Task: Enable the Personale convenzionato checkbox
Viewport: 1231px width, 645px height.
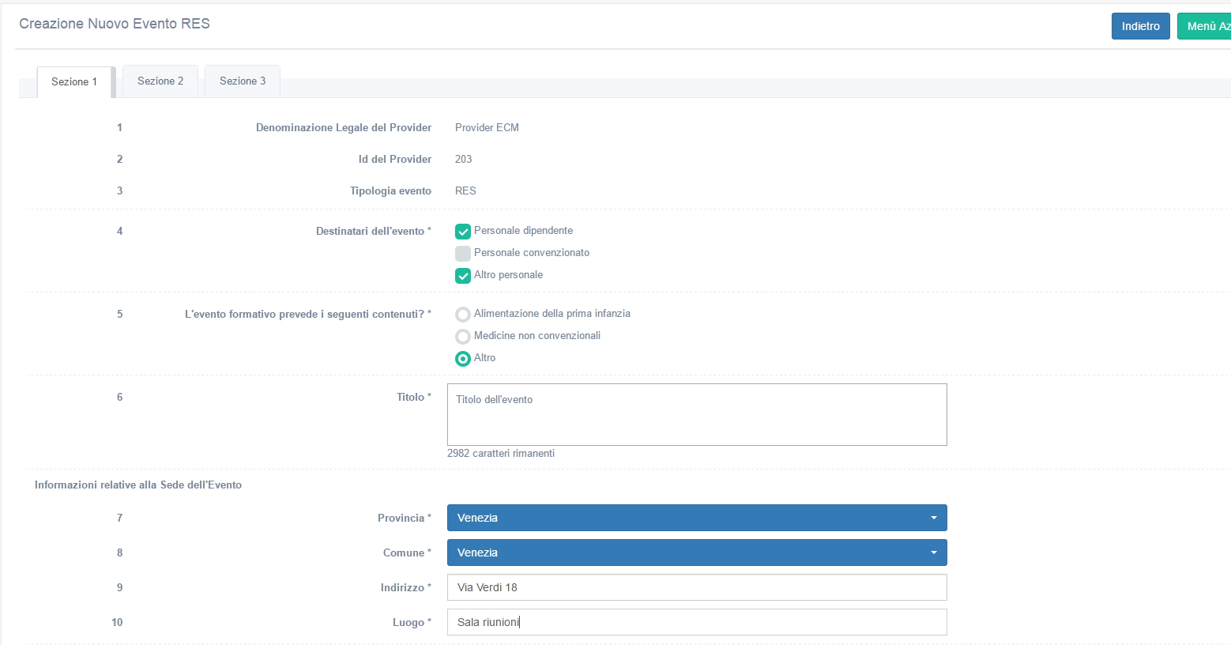Action: (463, 254)
